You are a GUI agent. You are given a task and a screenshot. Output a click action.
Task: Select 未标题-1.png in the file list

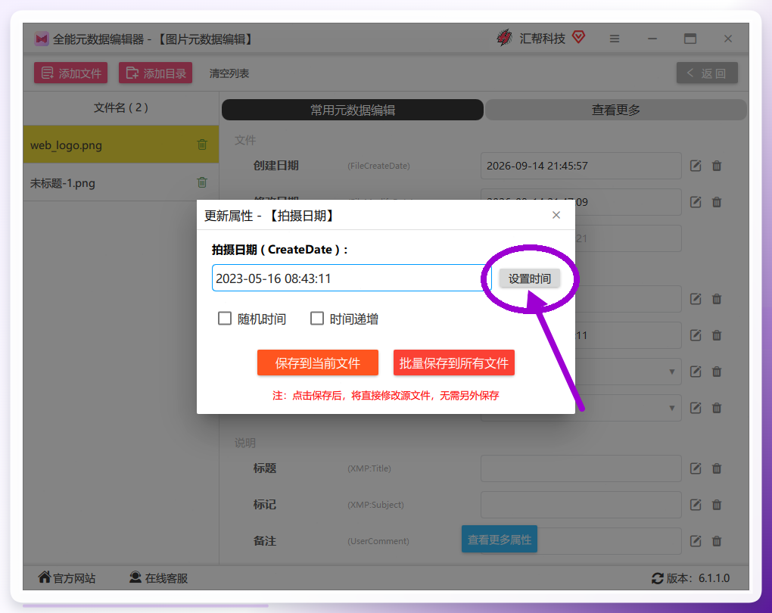click(x=121, y=182)
